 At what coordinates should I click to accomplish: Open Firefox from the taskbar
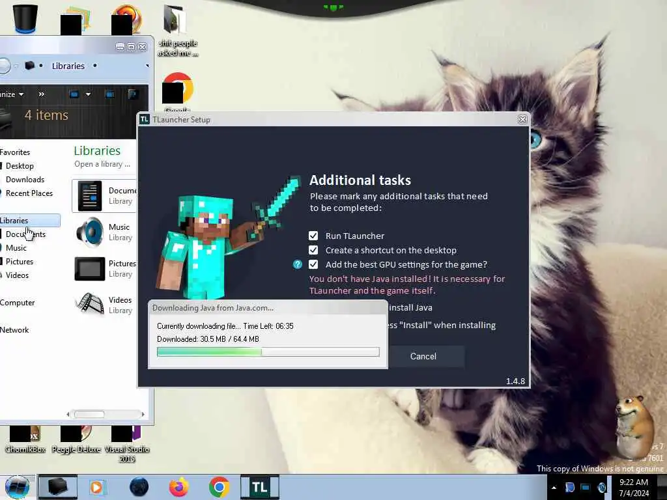(179, 487)
